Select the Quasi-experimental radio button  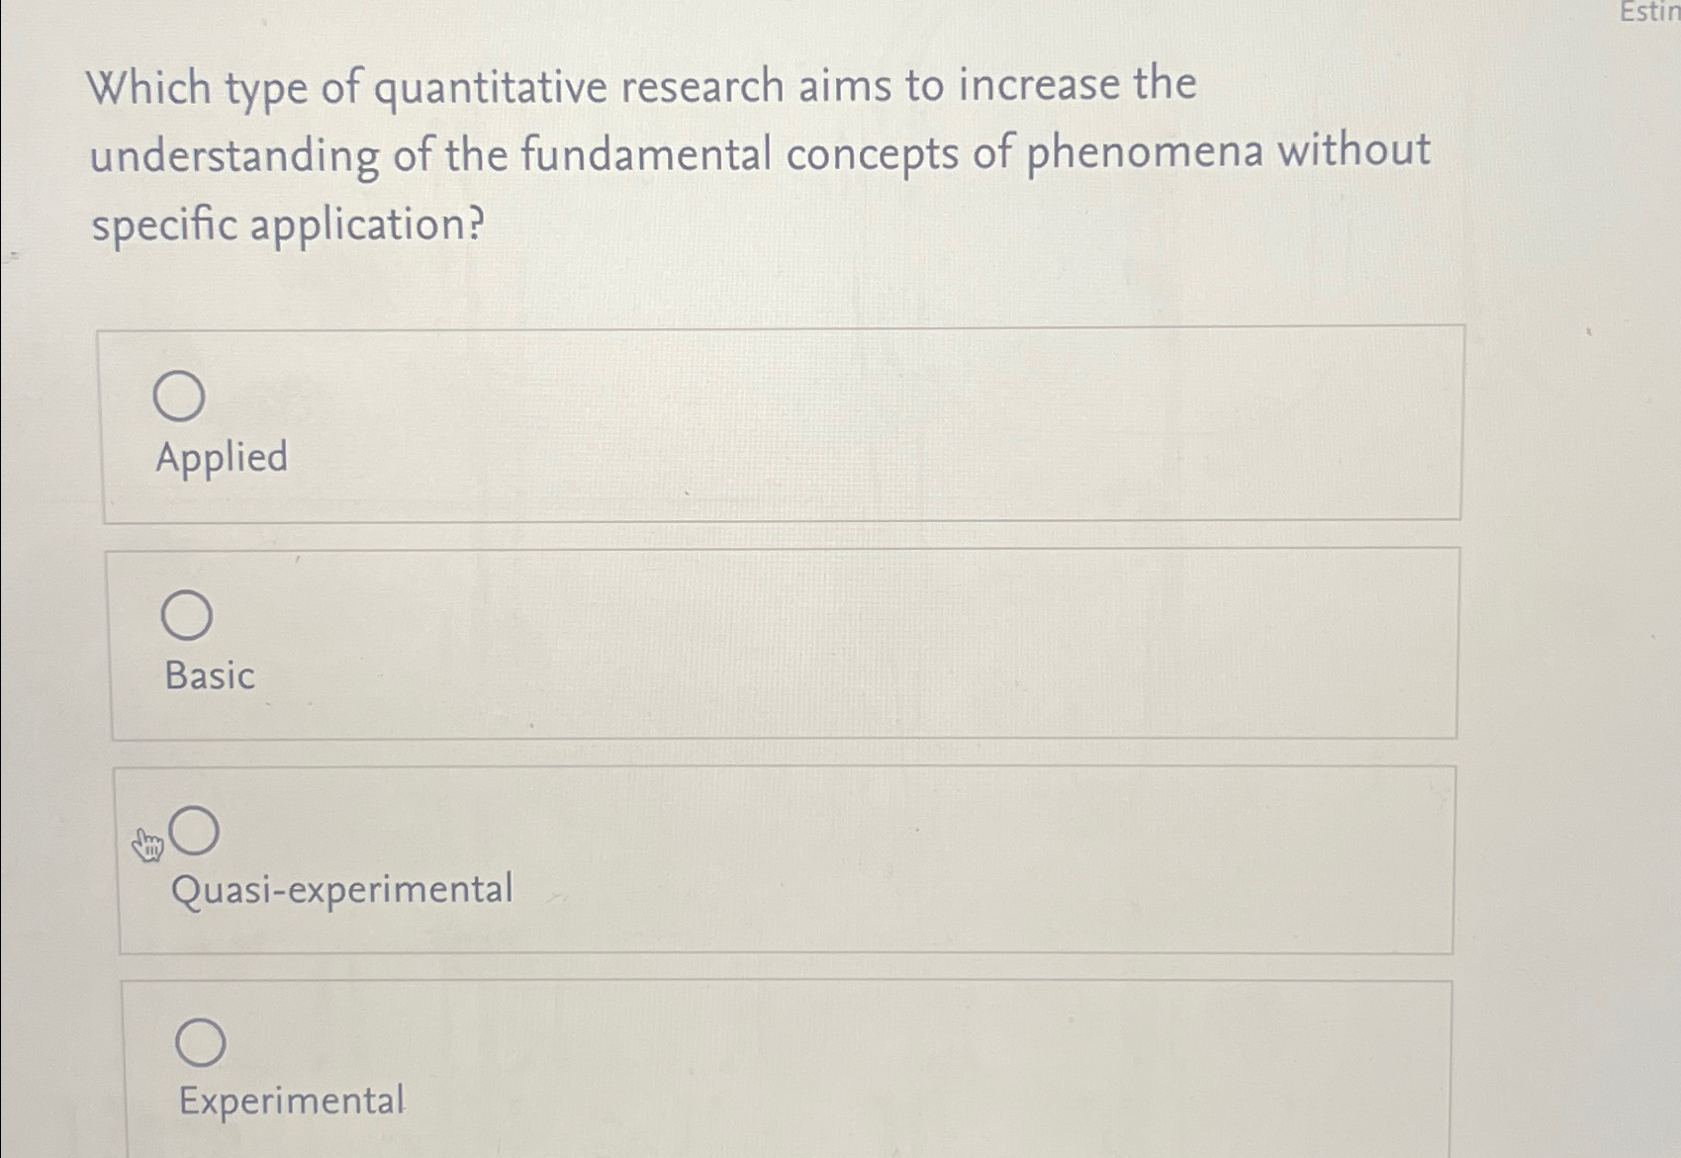(x=197, y=831)
